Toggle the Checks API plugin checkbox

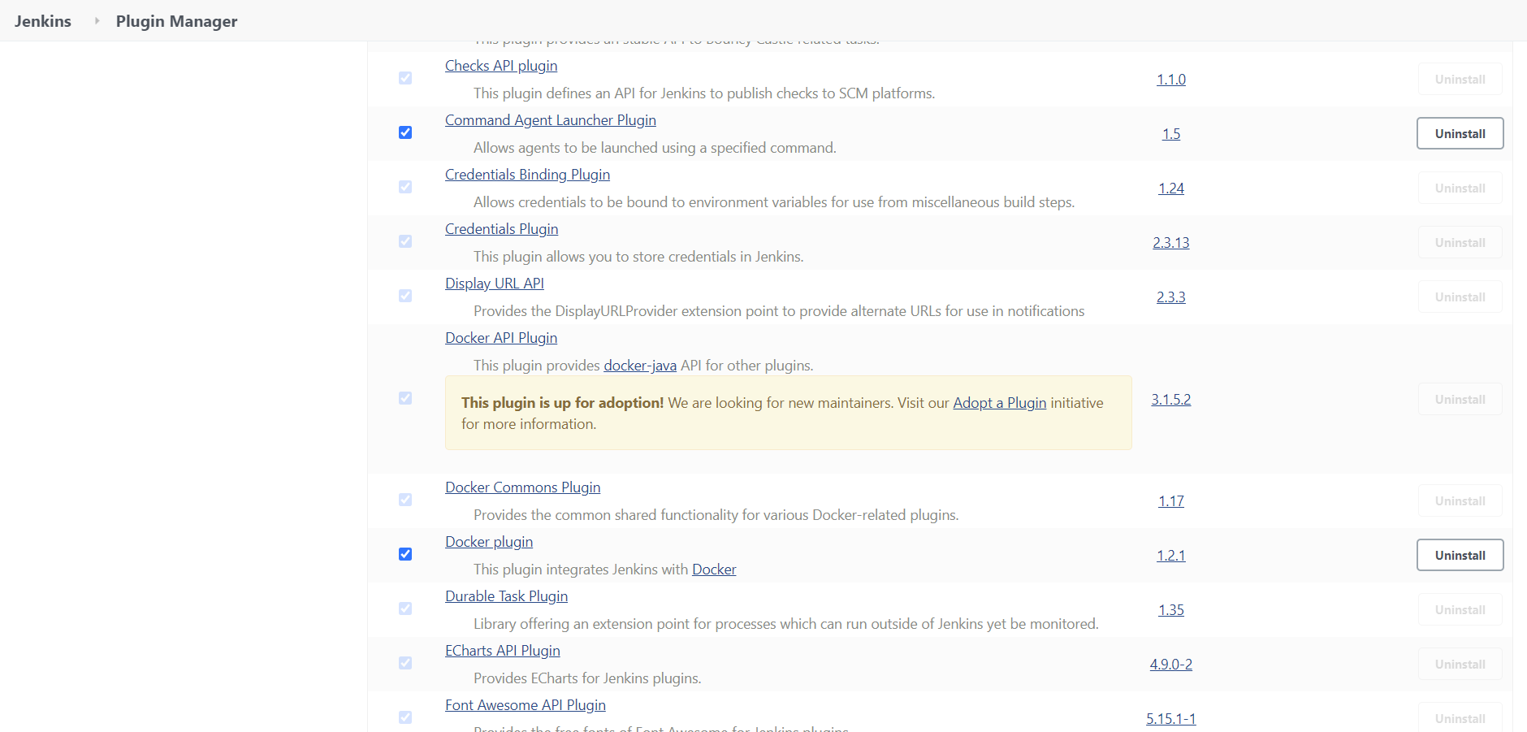pyautogui.click(x=405, y=78)
